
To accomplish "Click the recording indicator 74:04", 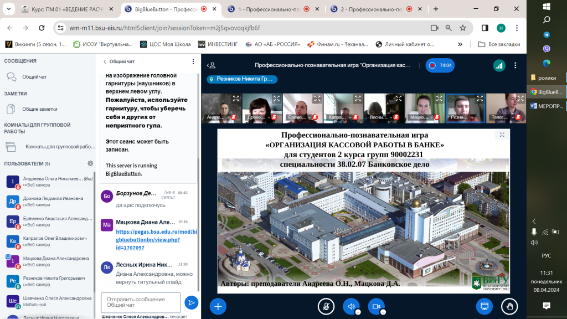I will (440, 65).
